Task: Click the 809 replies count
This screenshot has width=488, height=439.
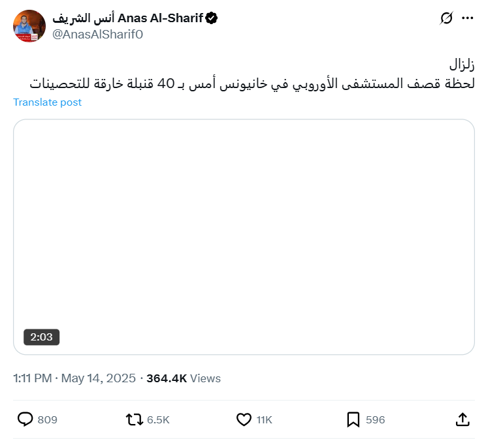Action: 47,420
